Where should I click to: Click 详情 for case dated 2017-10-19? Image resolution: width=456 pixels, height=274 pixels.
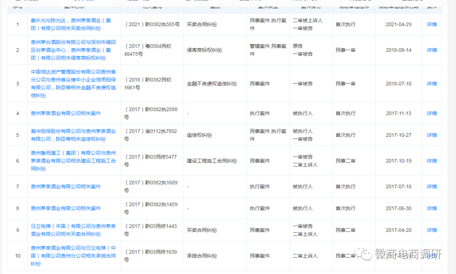(432, 161)
